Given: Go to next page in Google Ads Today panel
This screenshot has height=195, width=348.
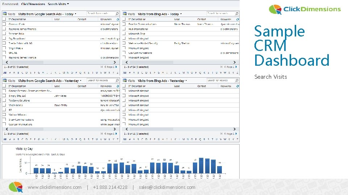Looking at the screenshot, I should [x=116, y=67].
